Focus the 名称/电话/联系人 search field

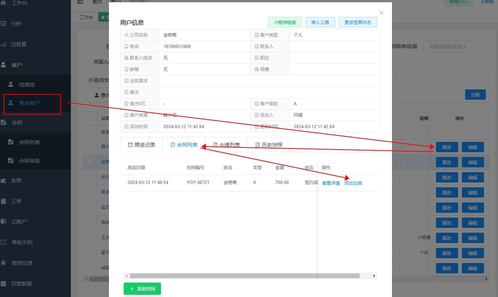coord(451,47)
